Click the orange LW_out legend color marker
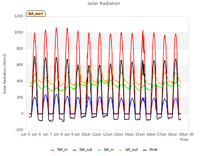Image resolution: width=208 pixels, height=156 pixels. [x=121, y=150]
